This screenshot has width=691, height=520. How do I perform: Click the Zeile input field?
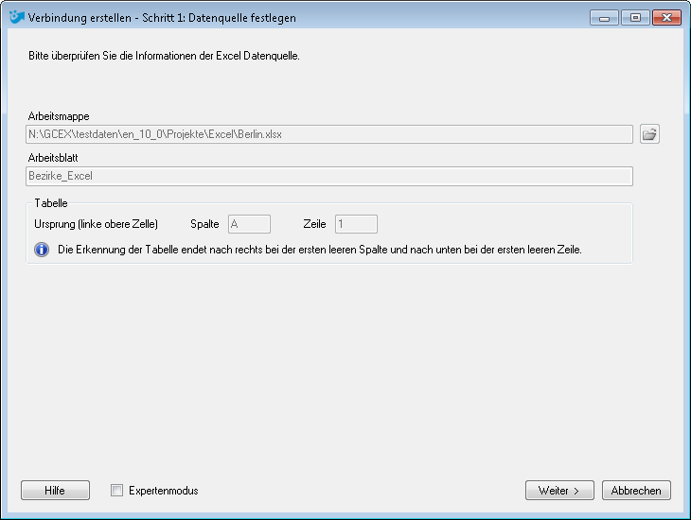[356, 224]
